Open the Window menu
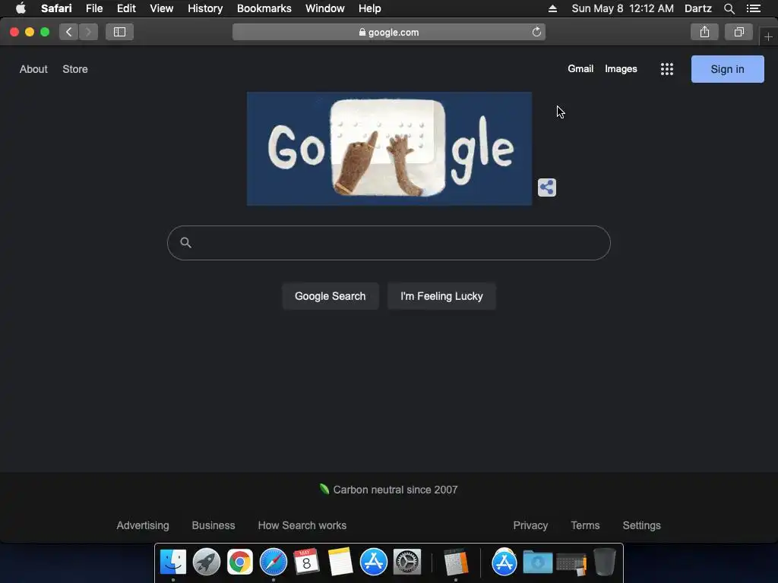 (x=325, y=8)
